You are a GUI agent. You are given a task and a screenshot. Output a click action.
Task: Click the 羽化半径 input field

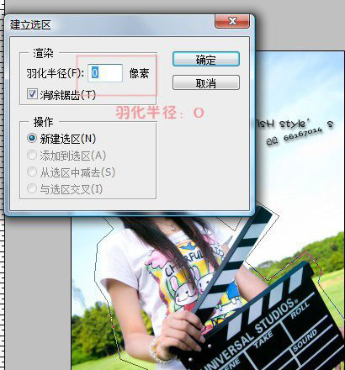point(105,73)
